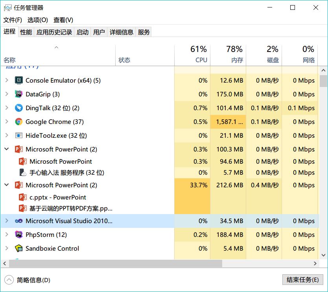Click the 188.4 MB PhpStorm memory cell
Viewport: 328px width, 292px height.
[228, 235]
